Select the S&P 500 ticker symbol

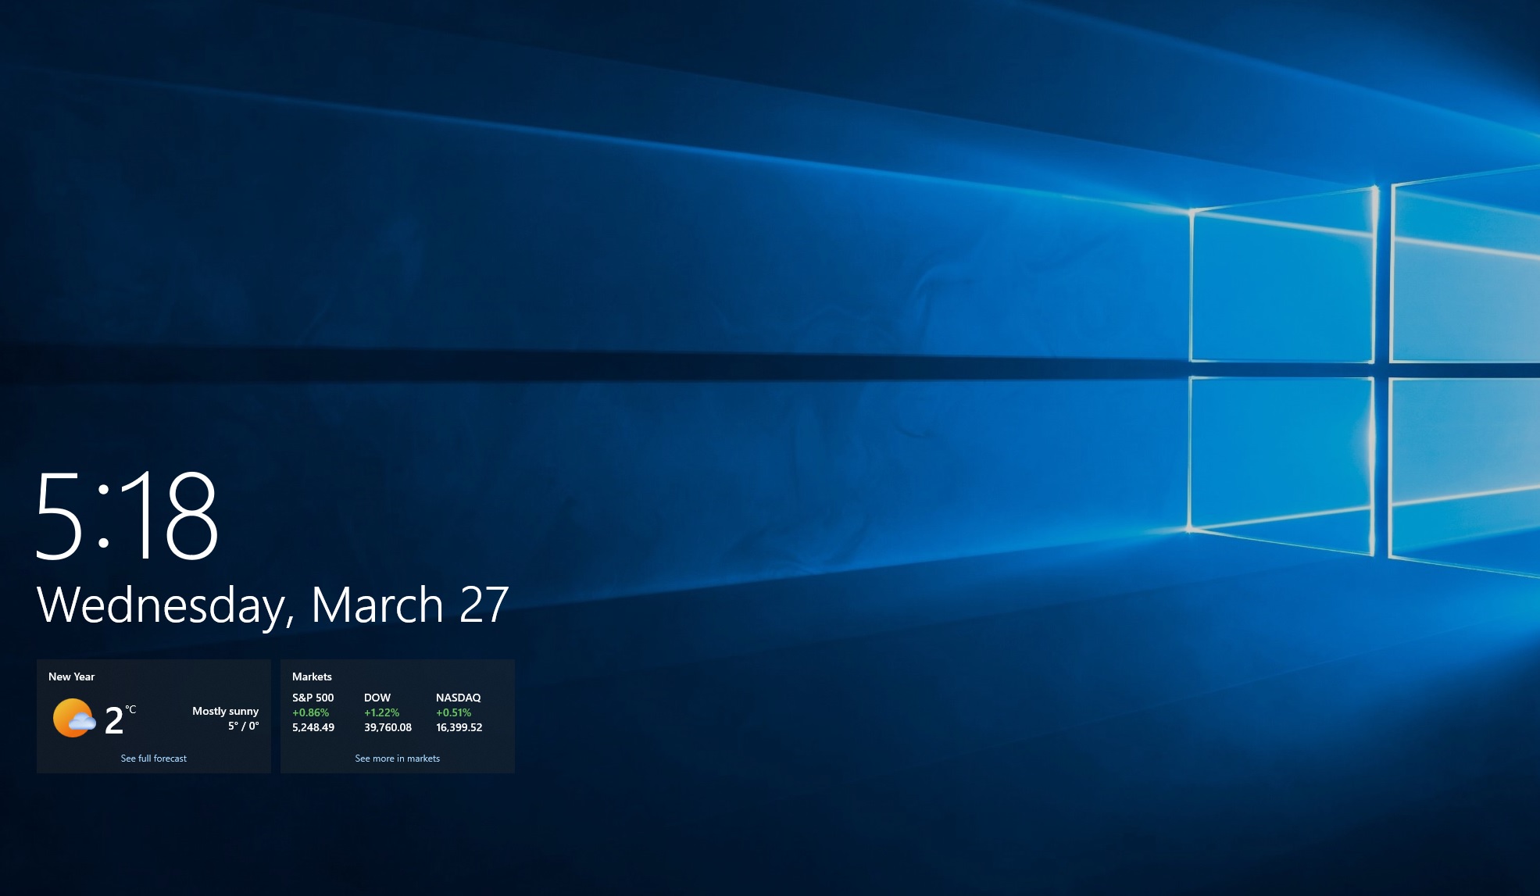point(312,698)
